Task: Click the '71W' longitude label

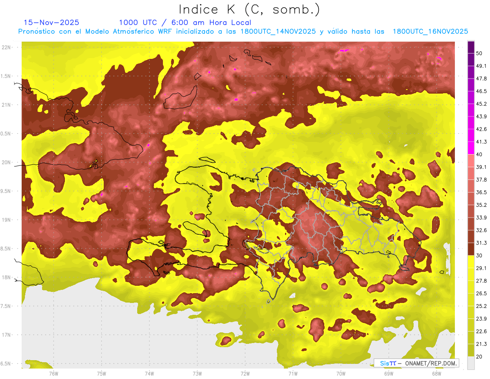Action: coord(293,373)
